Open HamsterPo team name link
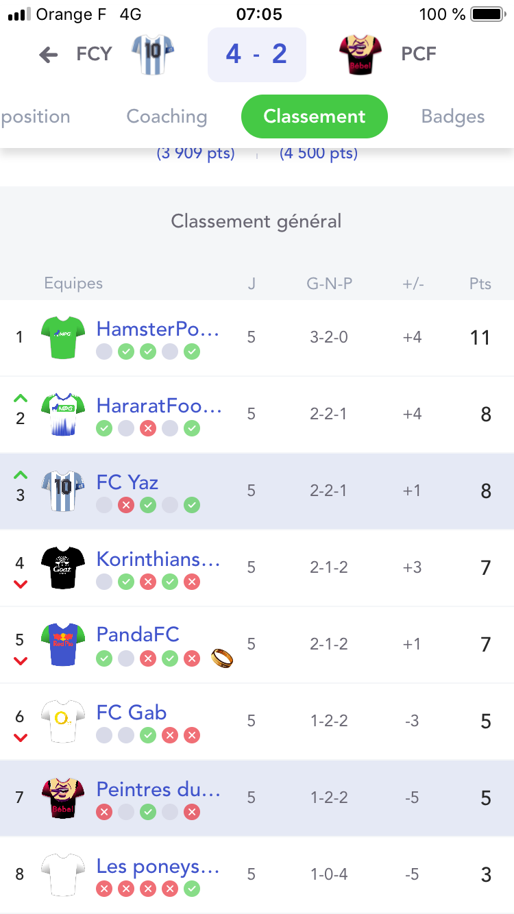Viewport: 514px width, 914px height. tap(158, 329)
